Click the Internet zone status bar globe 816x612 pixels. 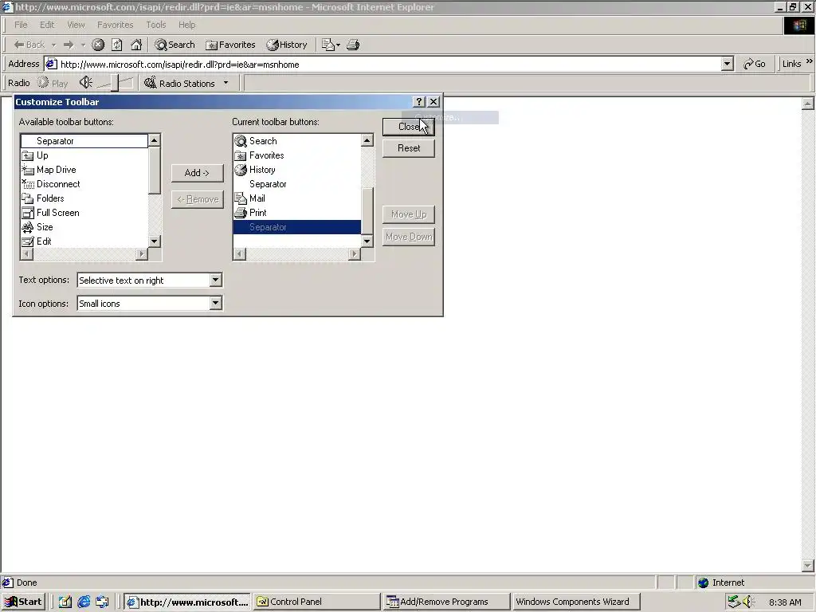(703, 583)
